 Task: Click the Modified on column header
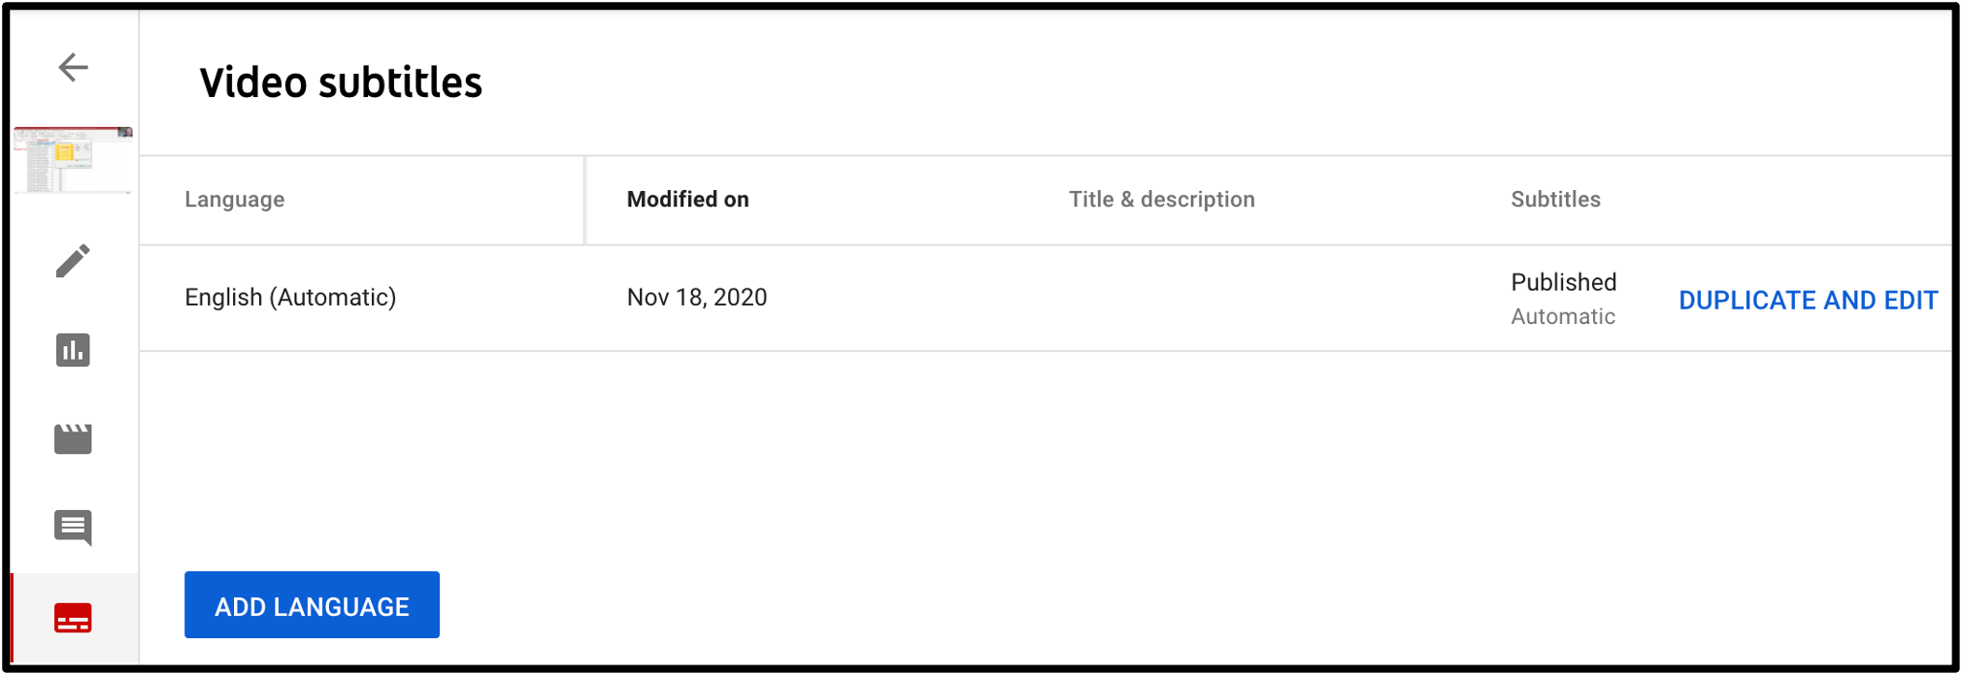(688, 199)
